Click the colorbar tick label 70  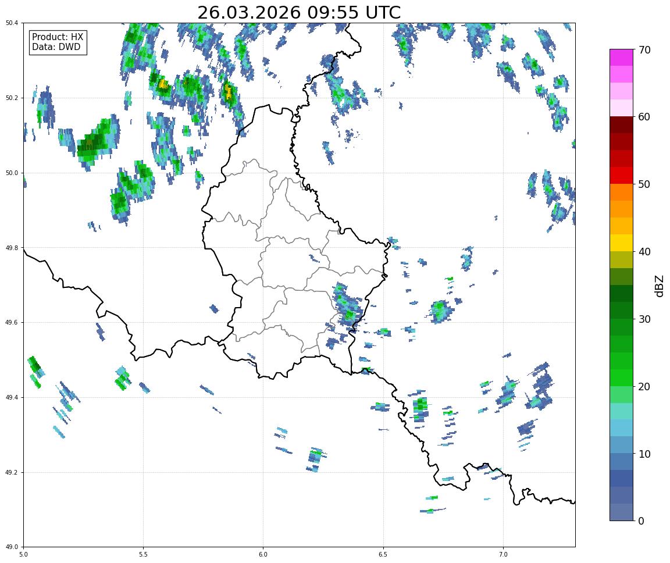(x=644, y=50)
